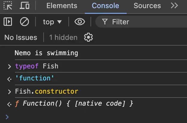Click the No Issues label
The height and width of the screenshot is (123, 187).
pyautogui.click(x=21, y=37)
